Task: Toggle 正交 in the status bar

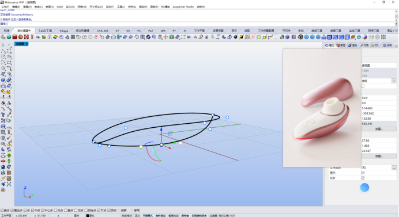Action: 137,215
